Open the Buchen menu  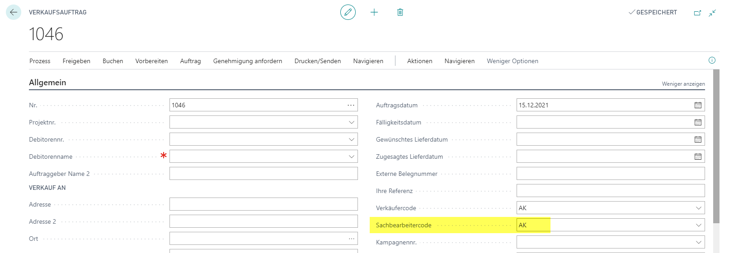coord(113,61)
